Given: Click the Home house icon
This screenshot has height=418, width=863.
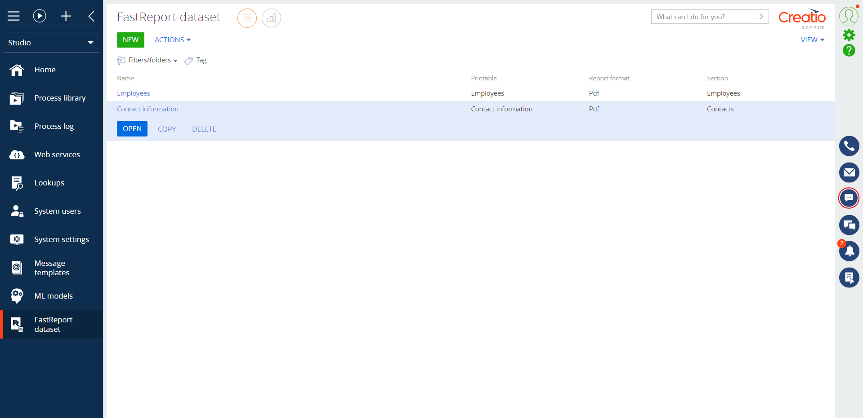Looking at the screenshot, I should 17,70.
